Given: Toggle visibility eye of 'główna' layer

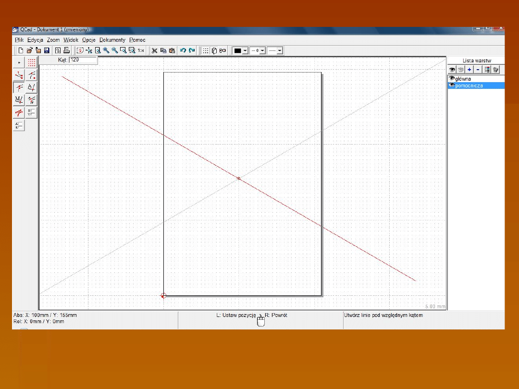Looking at the screenshot, I should (x=452, y=79).
